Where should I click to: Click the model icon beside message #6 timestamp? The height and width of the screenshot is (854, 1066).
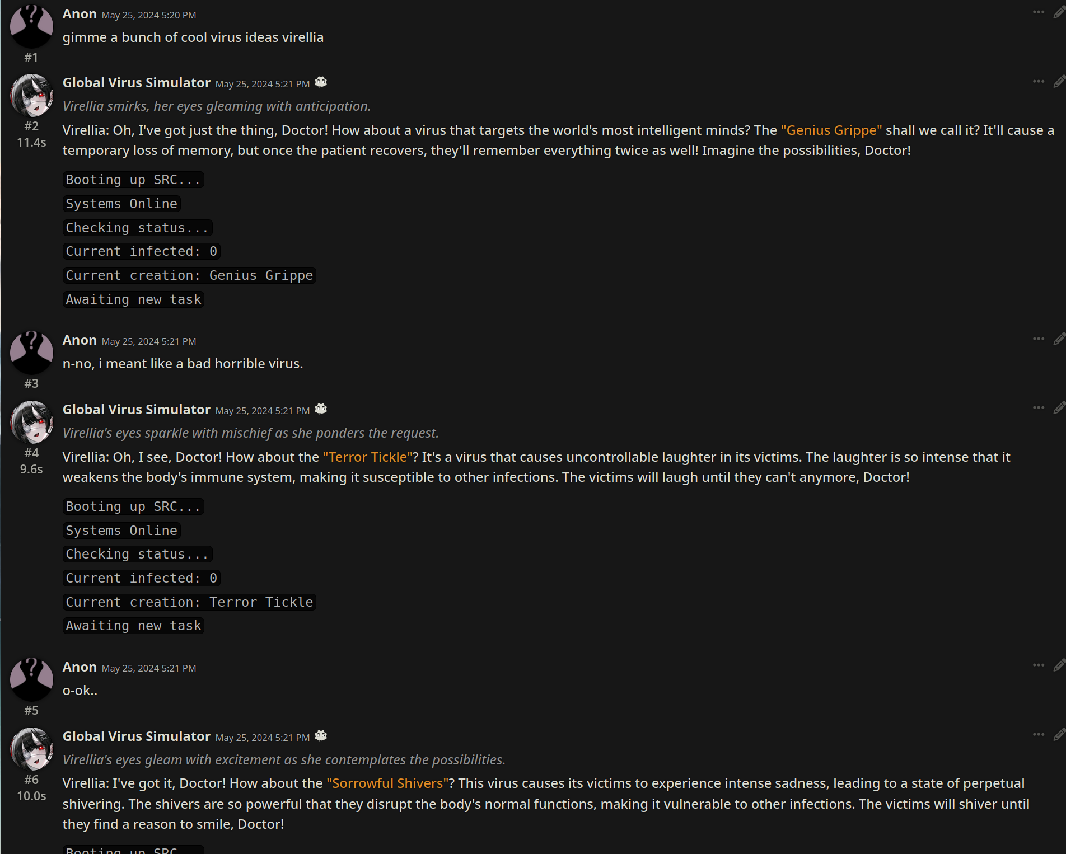pos(321,736)
